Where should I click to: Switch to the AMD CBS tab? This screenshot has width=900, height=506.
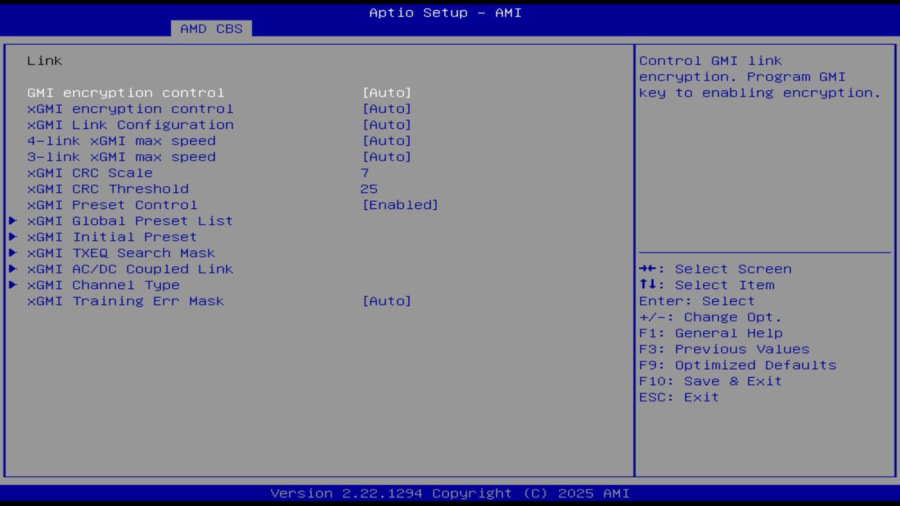coord(210,28)
